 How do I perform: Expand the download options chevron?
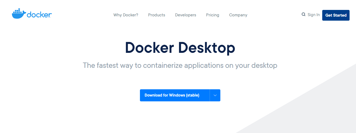point(215,95)
